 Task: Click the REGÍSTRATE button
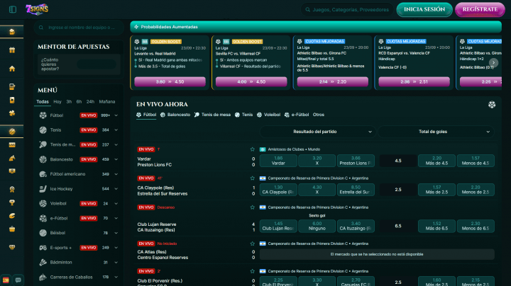coord(480,9)
